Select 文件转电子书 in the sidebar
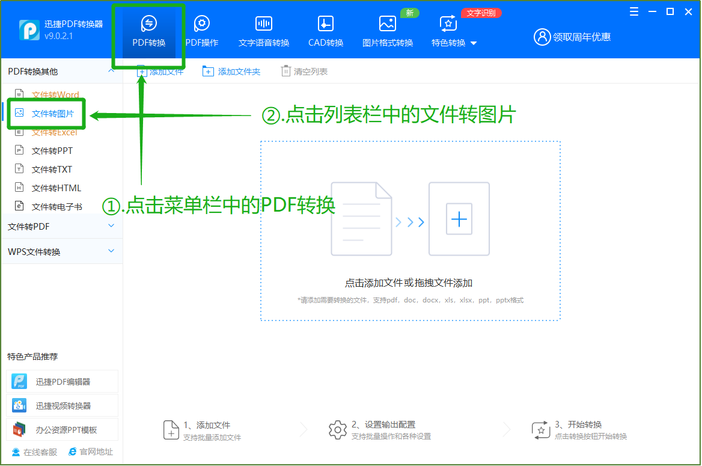The image size is (702, 466). tap(56, 207)
